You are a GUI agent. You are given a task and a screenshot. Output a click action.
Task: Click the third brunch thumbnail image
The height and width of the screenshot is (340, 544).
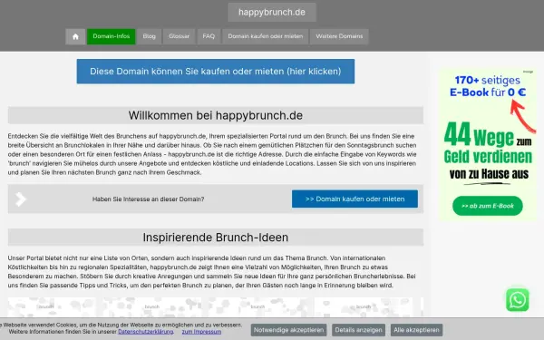tap(257, 306)
